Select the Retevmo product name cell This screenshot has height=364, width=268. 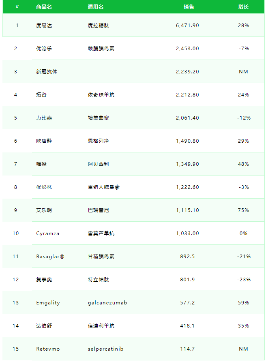(48, 349)
